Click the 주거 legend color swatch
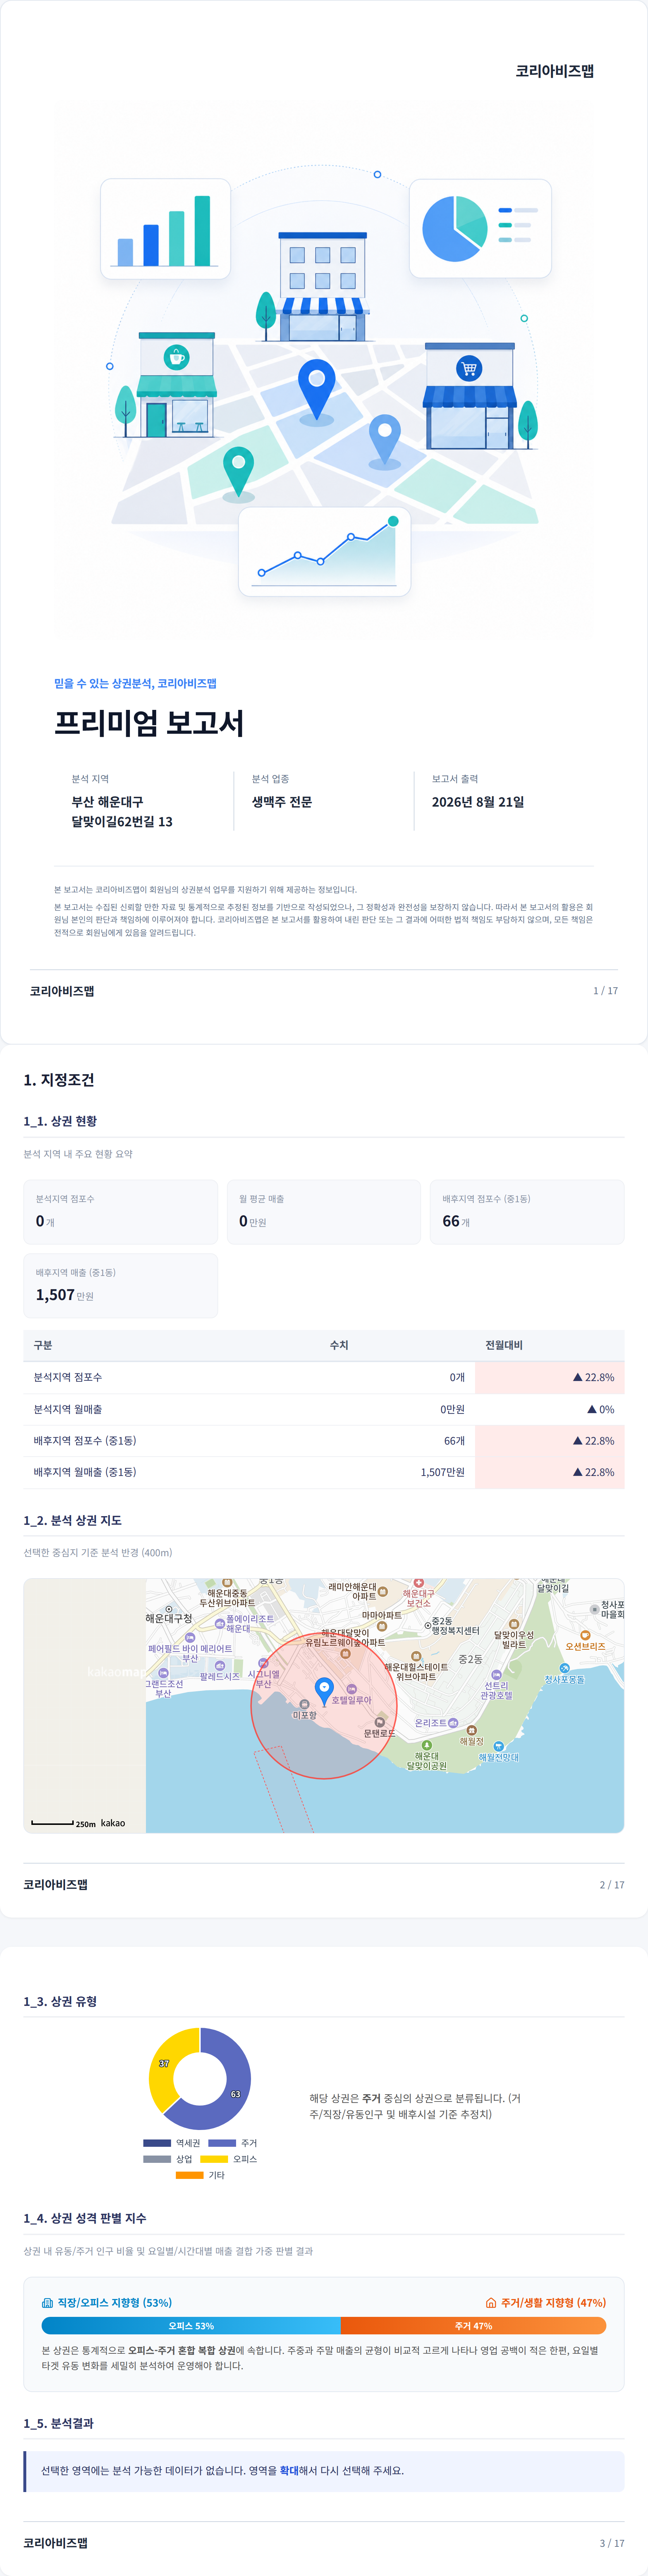This screenshot has height=2576, width=648. click(x=222, y=2143)
